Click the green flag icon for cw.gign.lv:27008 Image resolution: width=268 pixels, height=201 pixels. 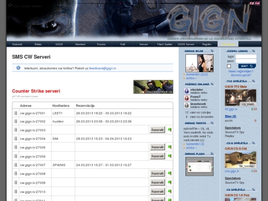[170, 173]
